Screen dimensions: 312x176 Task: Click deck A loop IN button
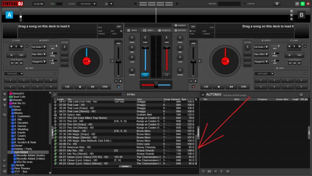[x=11, y=55]
